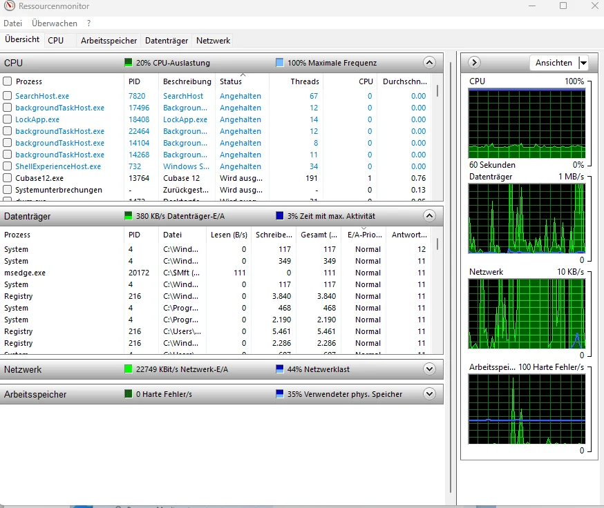The image size is (604, 508).
Task: Sort CPU table by Durchschn. column
Action: [404, 81]
